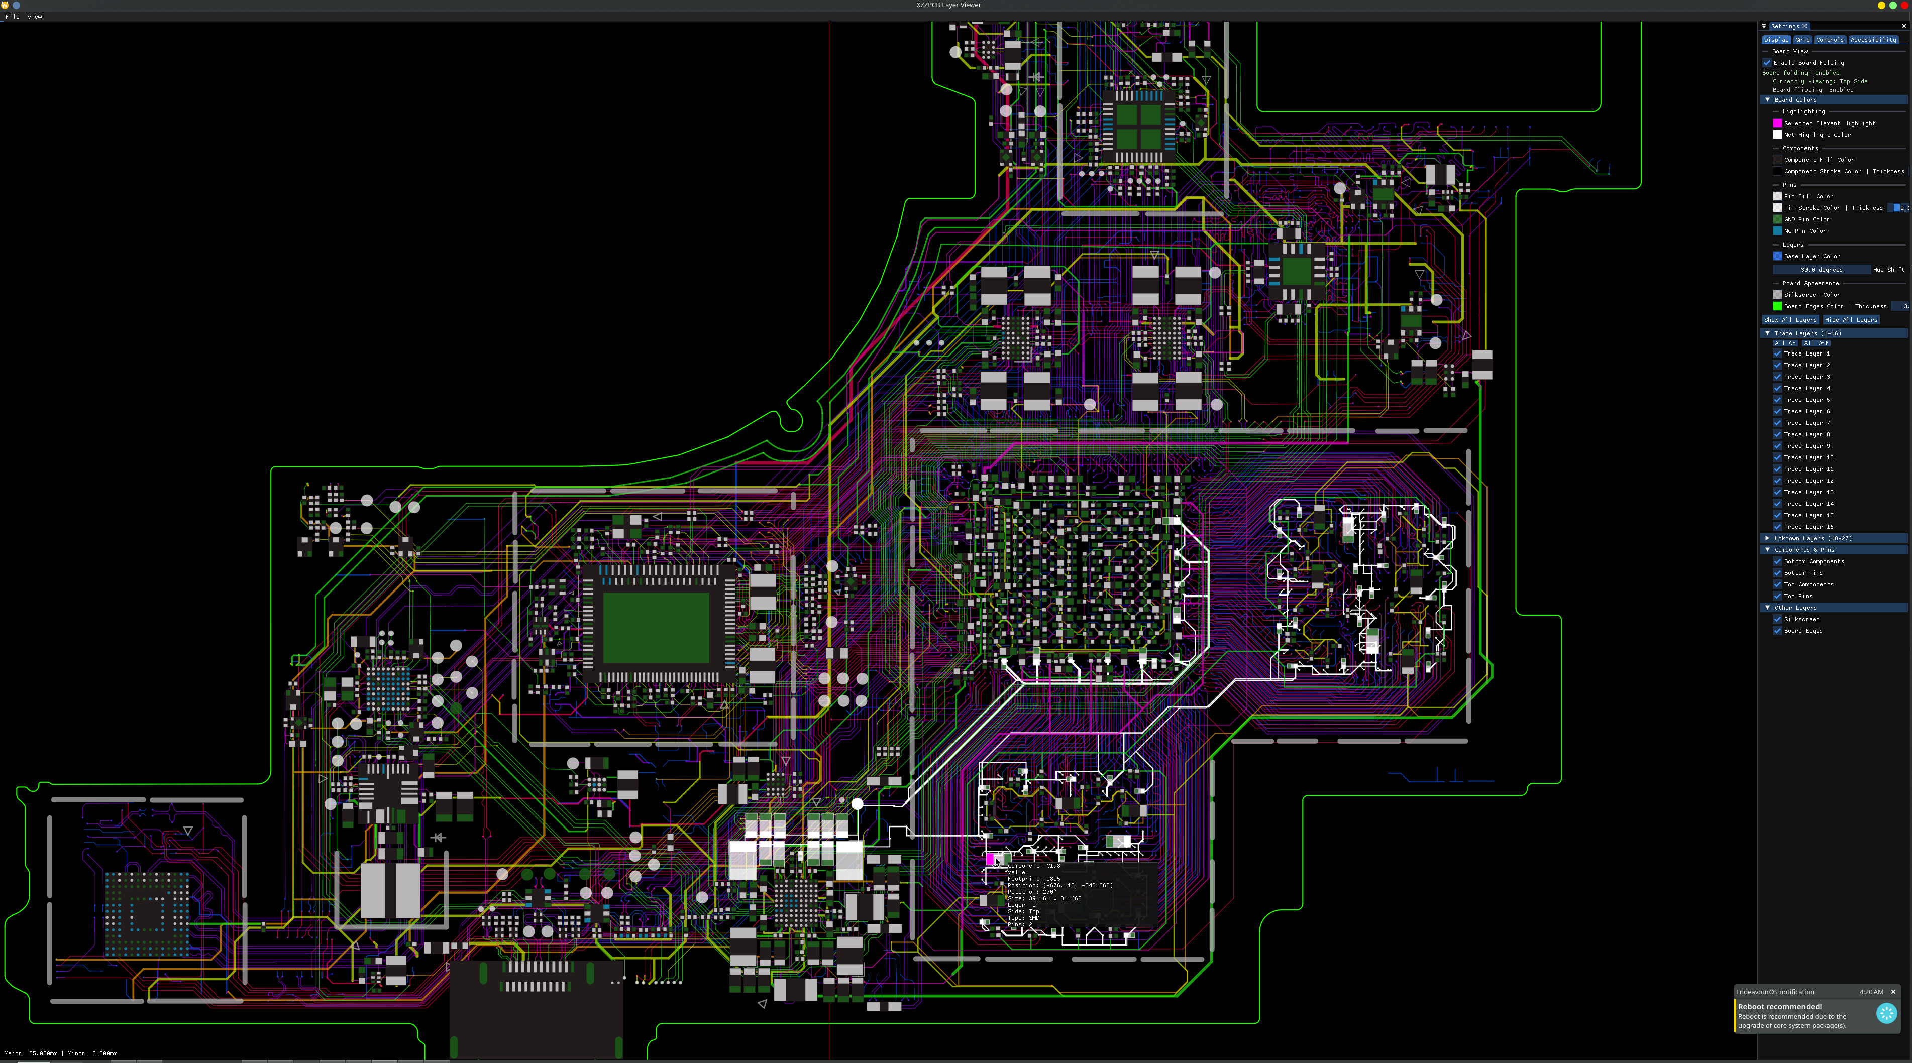Open the Board Edges Color swatch
Image resolution: width=1912 pixels, height=1063 pixels.
[1777, 306]
